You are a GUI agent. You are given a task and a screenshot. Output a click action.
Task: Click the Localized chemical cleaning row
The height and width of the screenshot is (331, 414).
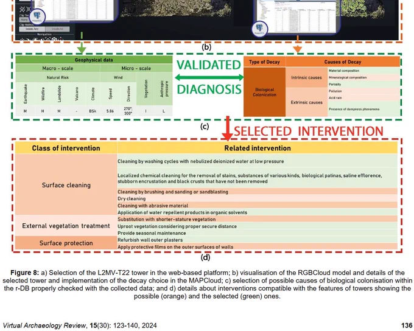click(x=258, y=178)
